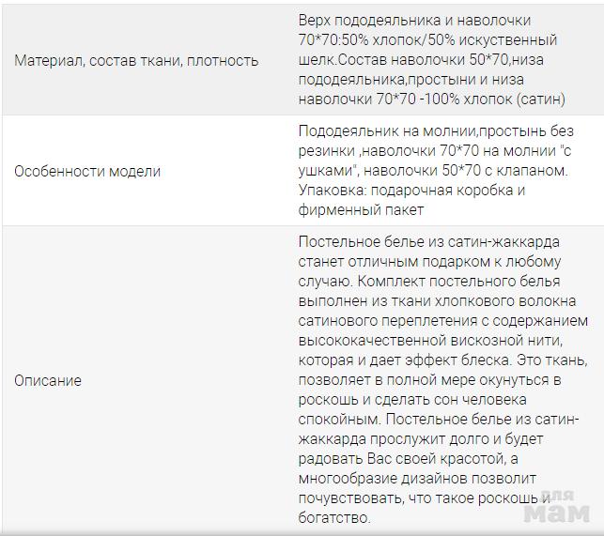
Task: Click the line "Верх пододеяльника и наволочки"
Action: [414, 21]
